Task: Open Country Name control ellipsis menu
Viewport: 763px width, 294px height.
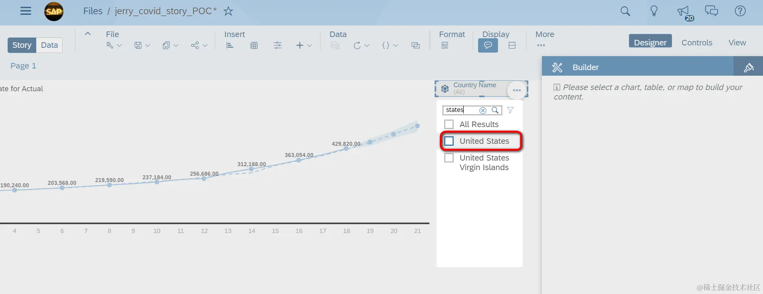Action: pos(517,90)
